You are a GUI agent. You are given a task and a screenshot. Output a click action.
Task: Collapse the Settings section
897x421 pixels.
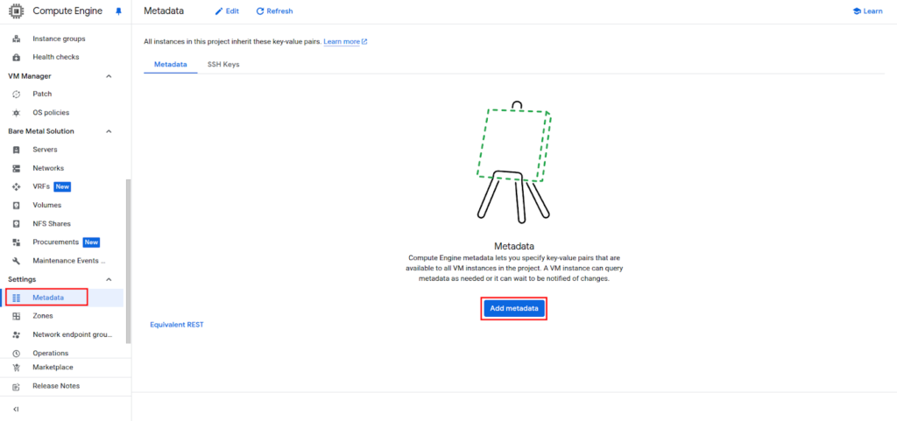click(x=109, y=279)
